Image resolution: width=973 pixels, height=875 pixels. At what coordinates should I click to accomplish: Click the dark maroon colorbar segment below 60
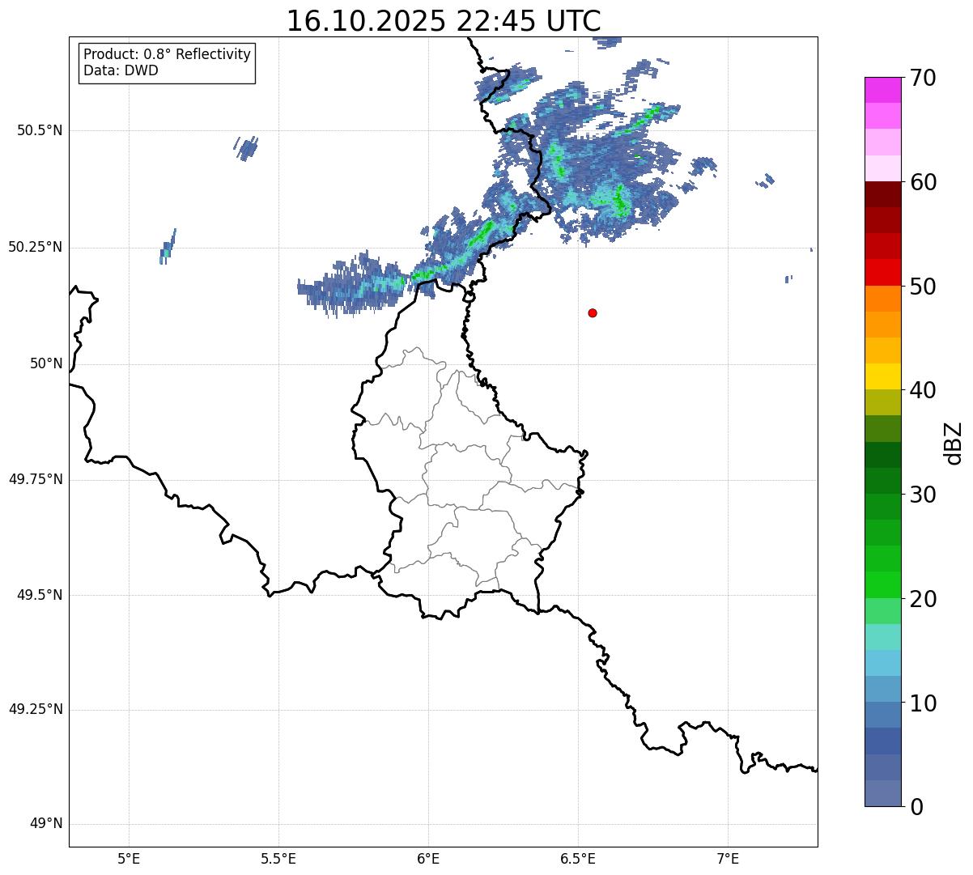click(x=883, y=194)
